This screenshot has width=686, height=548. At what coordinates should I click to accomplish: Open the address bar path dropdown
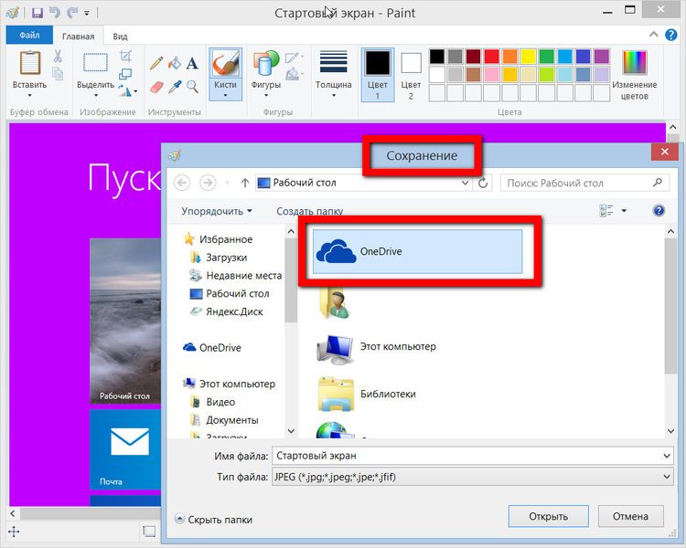coord(465,183)
